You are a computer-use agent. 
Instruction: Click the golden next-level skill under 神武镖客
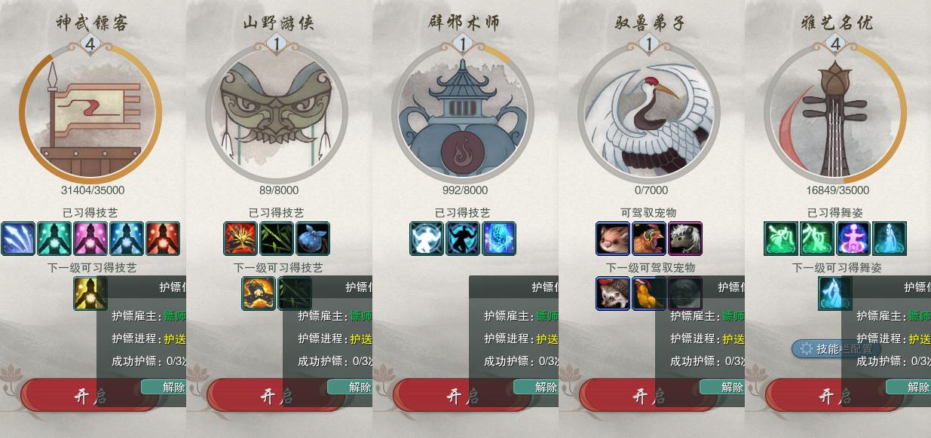90,294
